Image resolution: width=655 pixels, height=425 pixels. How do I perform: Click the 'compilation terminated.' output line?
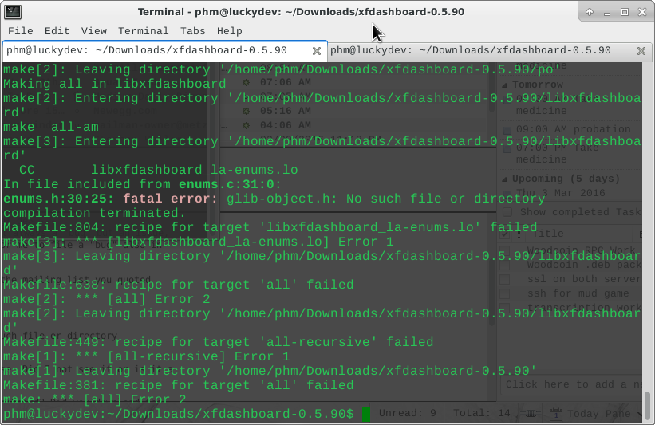[x=94, y=214]
